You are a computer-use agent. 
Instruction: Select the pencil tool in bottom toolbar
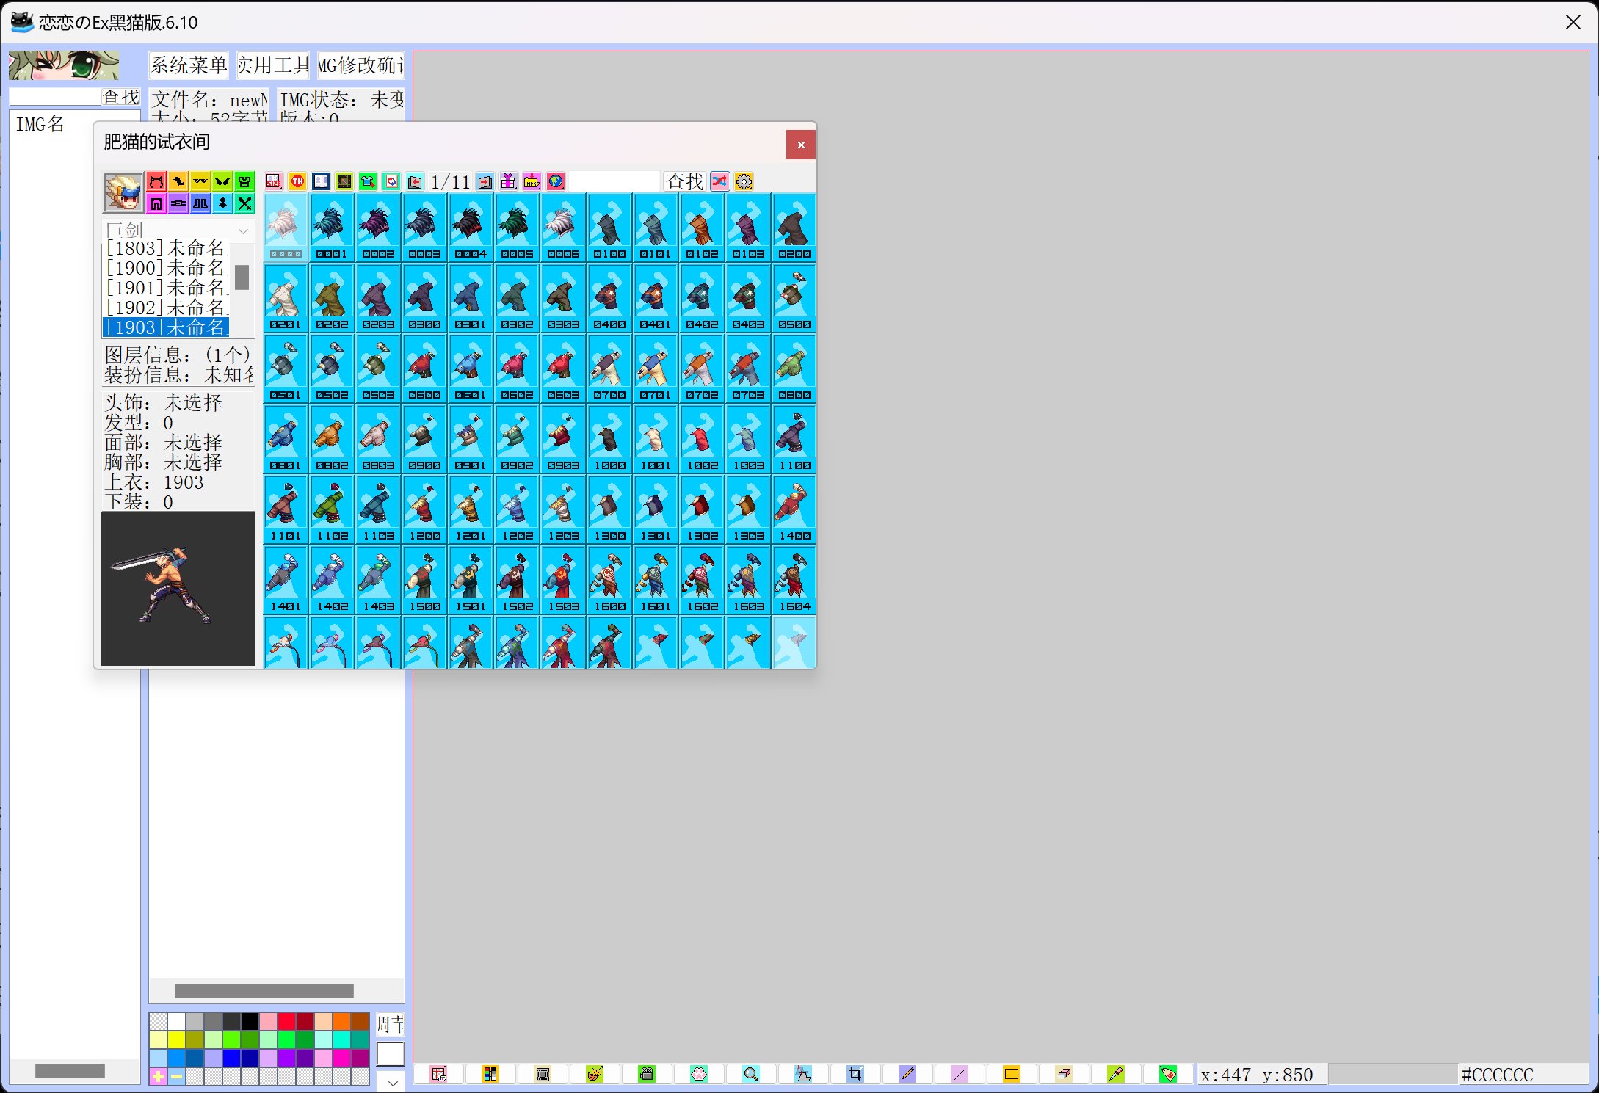pyautogui.click(x=907, y=1074)
